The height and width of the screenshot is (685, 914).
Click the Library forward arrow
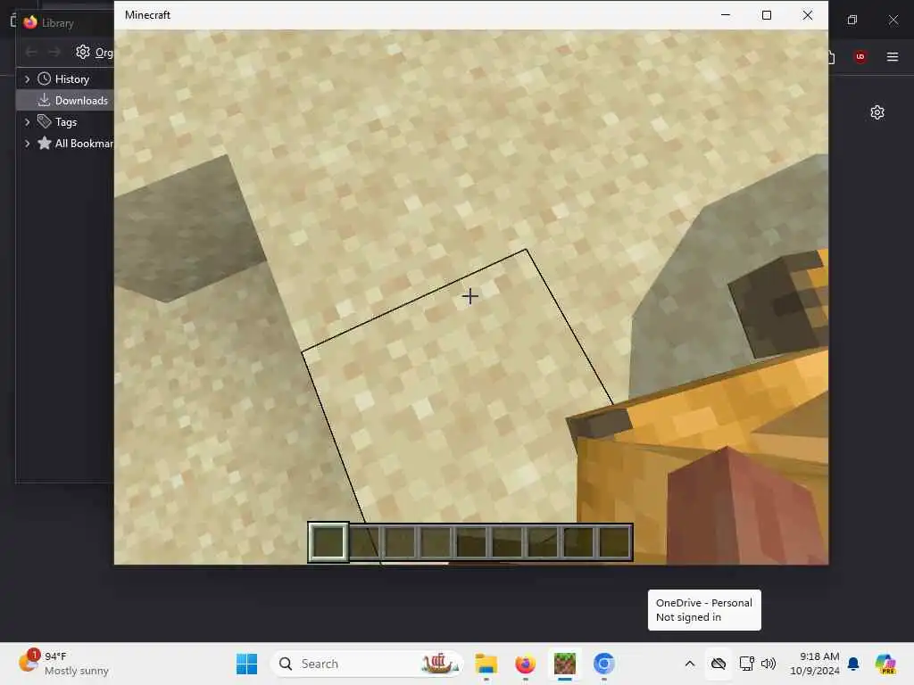pyautogui.click(x=54, y=53)
